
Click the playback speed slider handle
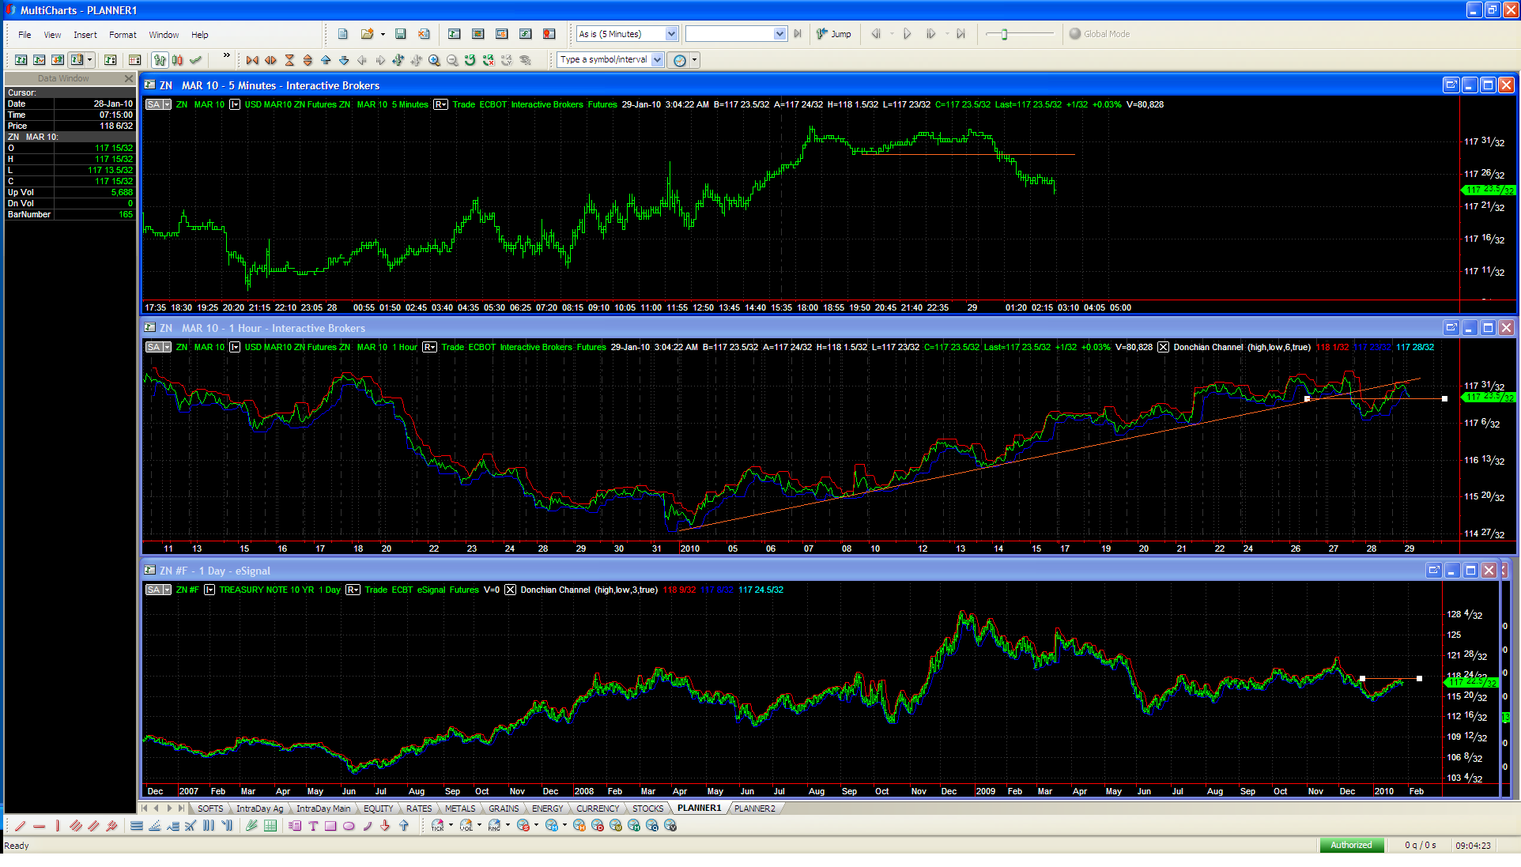(1004, 34)
